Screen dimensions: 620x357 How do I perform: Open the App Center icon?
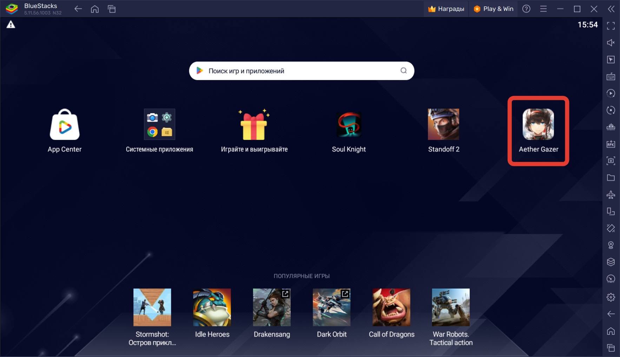click(x=65, y=124)
